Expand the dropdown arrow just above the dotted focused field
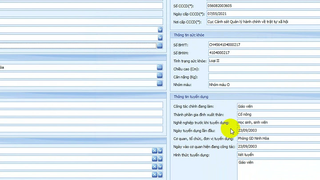This screenshot has height=180, width=320. [x=160, y=37]
